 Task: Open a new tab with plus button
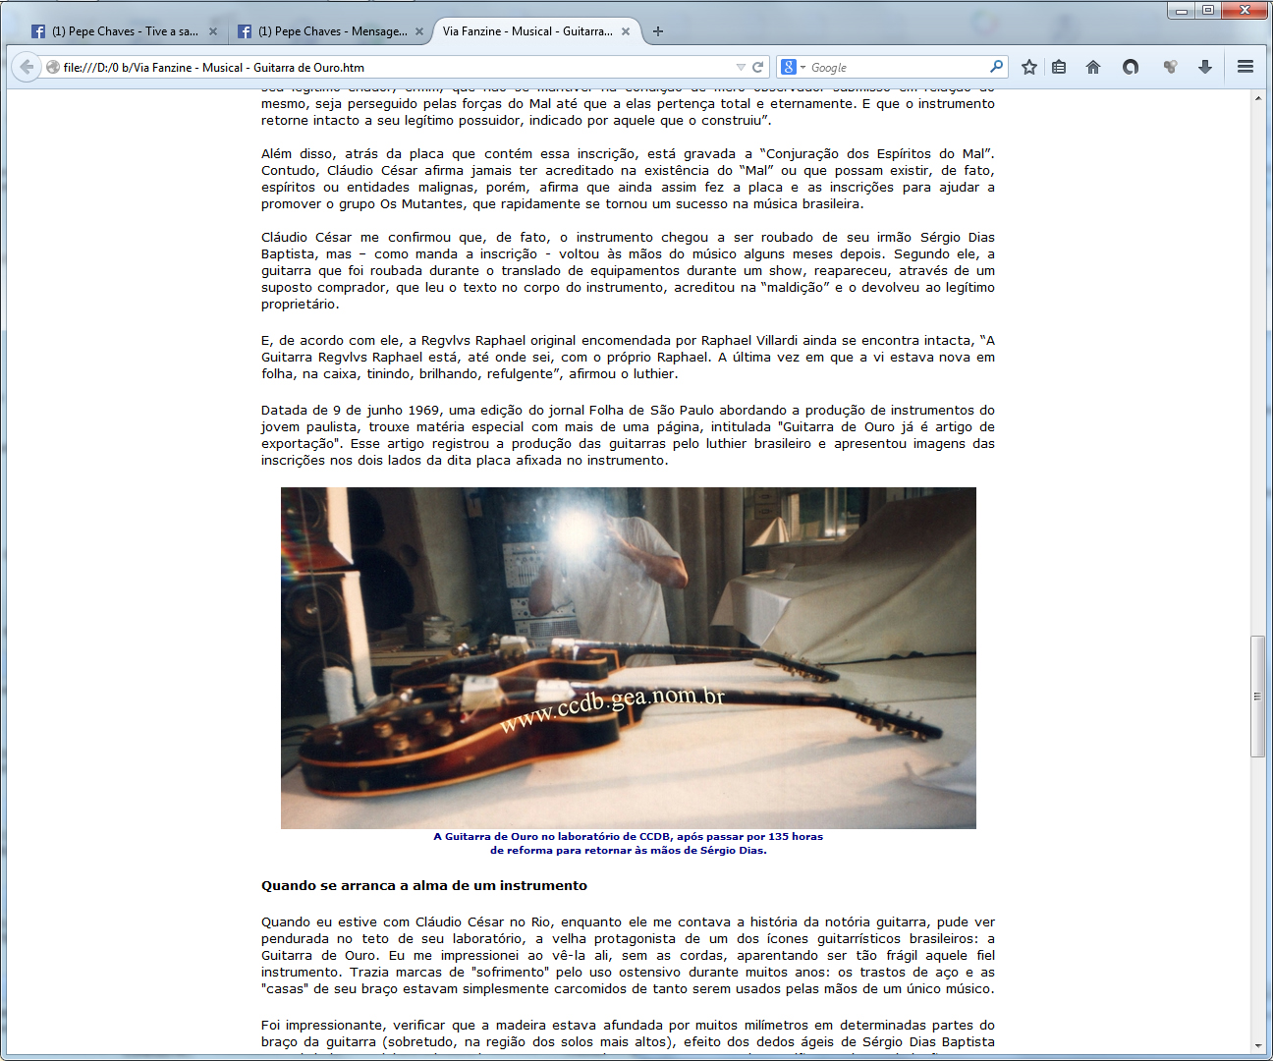pos(658,31)
